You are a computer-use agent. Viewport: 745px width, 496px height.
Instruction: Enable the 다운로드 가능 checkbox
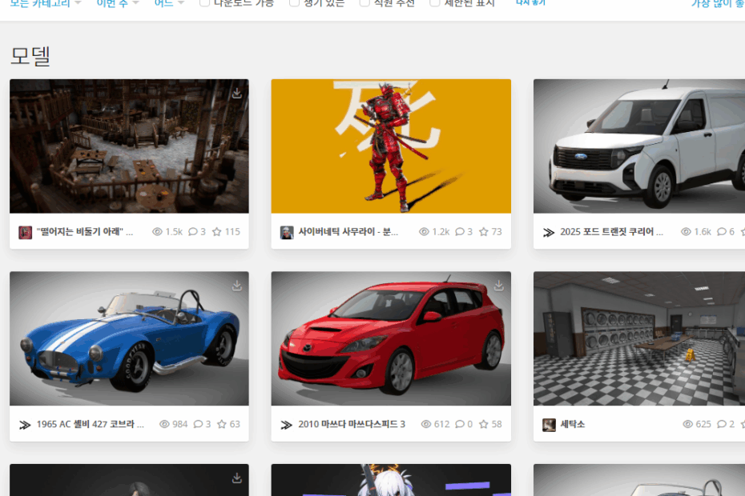pos(205,3)
